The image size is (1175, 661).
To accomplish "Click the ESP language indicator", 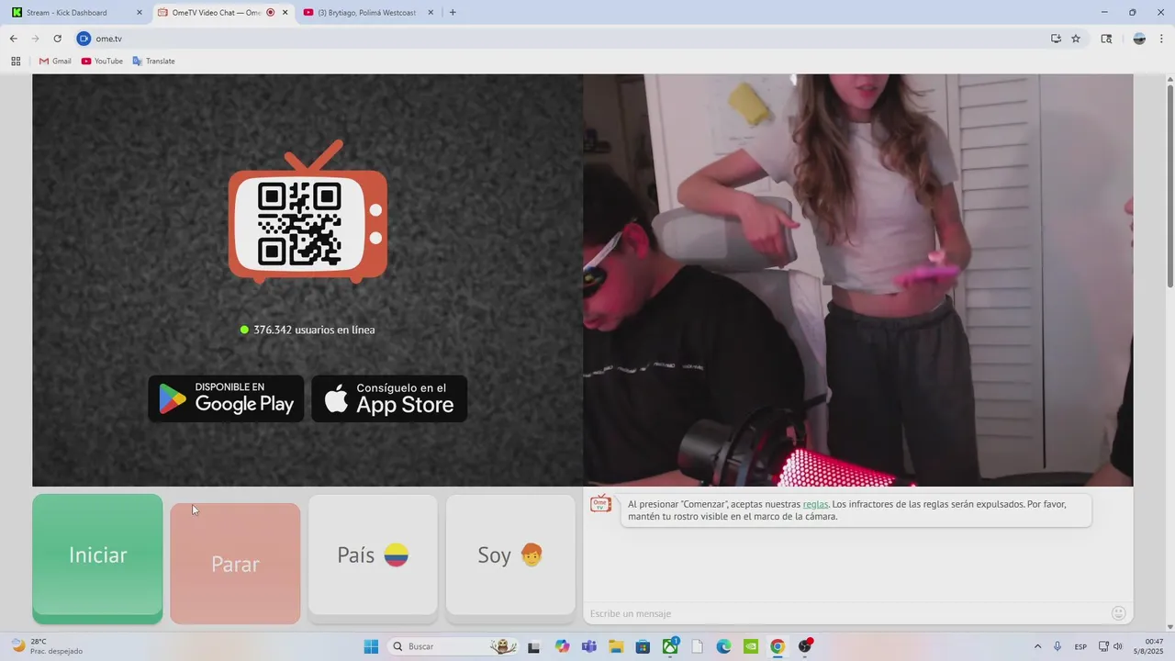I will click(x=1081, y=646).
